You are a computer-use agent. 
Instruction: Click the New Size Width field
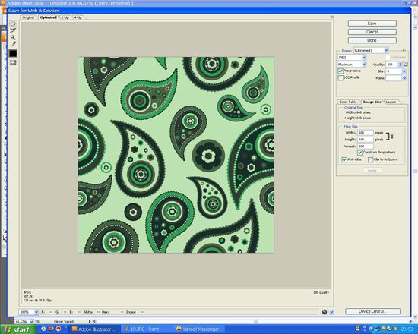coord(366,133)
